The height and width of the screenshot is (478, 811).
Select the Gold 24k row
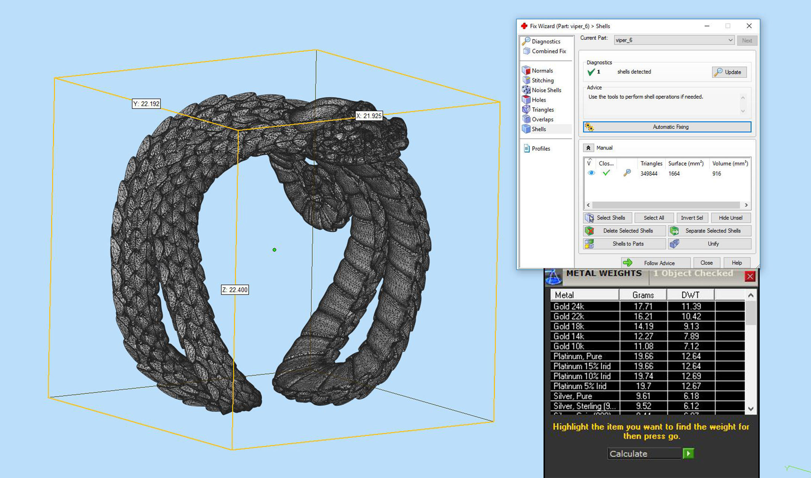click(647, 306)
